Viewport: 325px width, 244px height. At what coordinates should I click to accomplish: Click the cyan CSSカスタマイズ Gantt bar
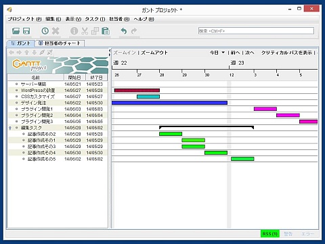point(148,97)
